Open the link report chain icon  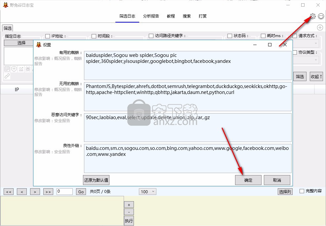7,76
